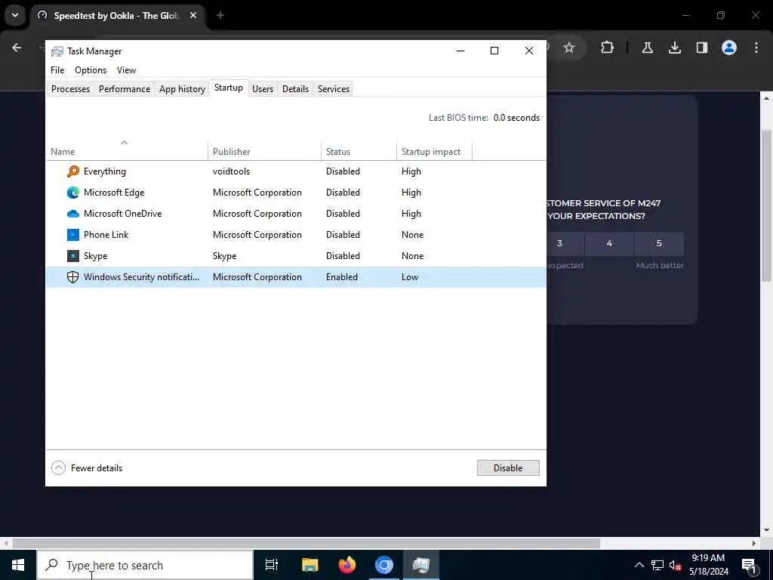Screen dimensions: 773x580
Task: Click the Task Manager title bar icon
Action: 57,51
